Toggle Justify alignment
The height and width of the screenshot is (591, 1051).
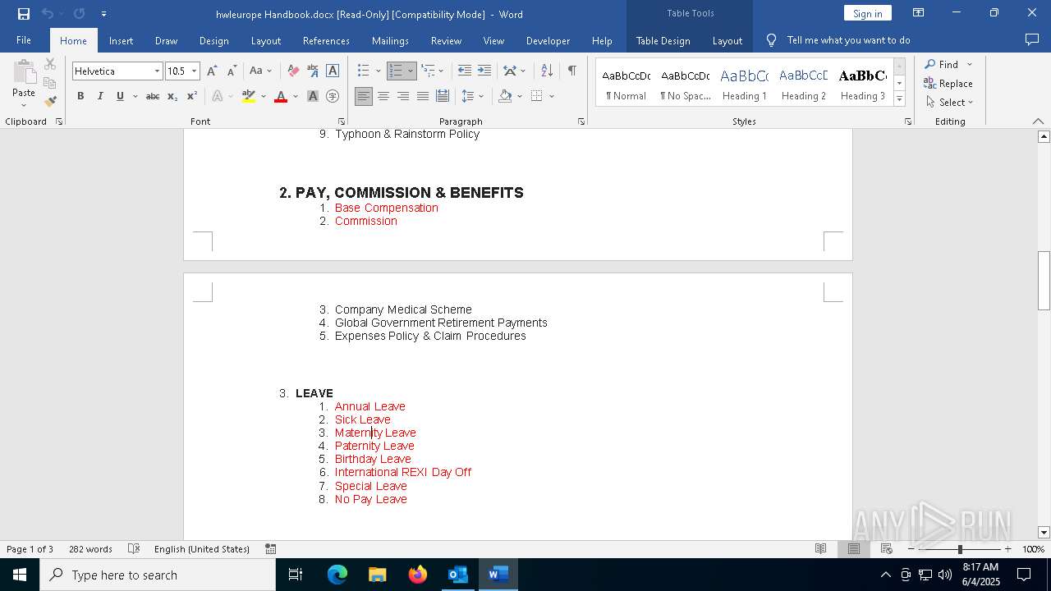pos(423,96)
